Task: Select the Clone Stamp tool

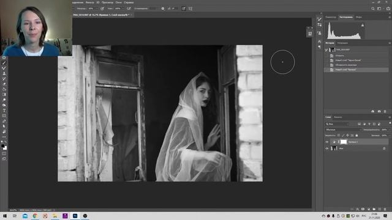Action: 4,73
